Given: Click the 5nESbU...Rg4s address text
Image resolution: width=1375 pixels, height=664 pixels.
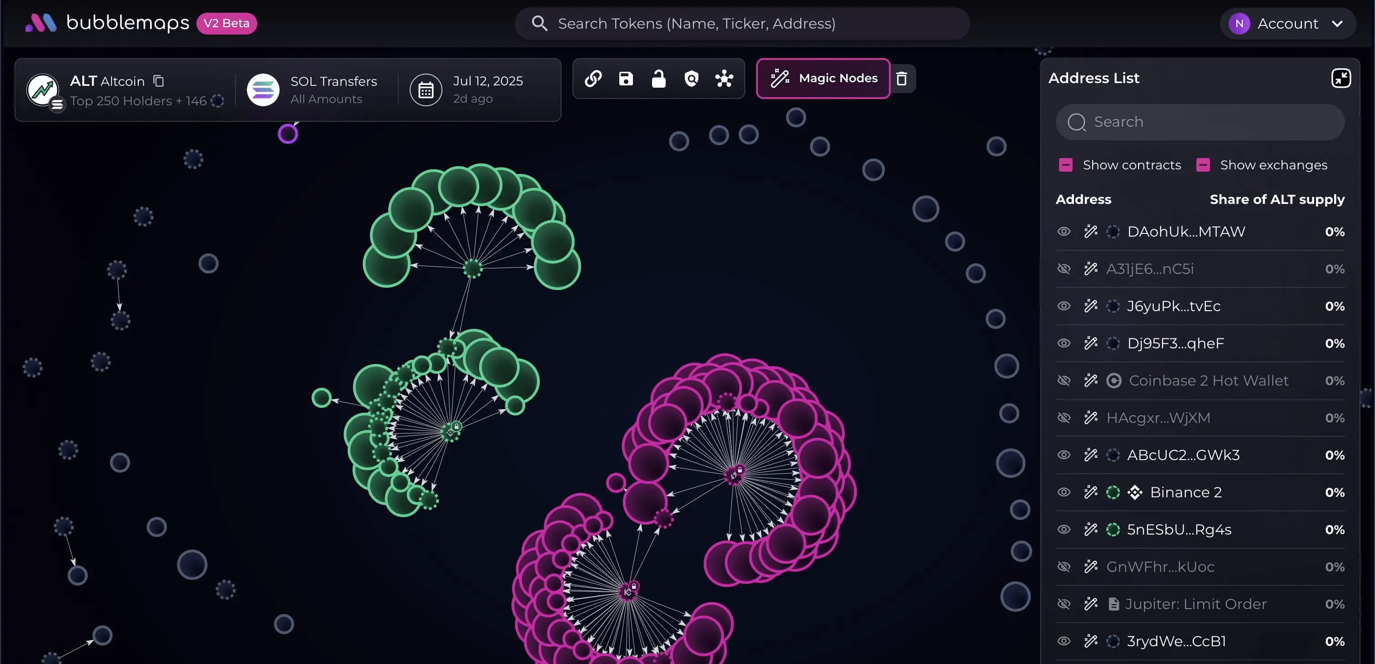Looking at the screenshot, I should [1179, 530].
